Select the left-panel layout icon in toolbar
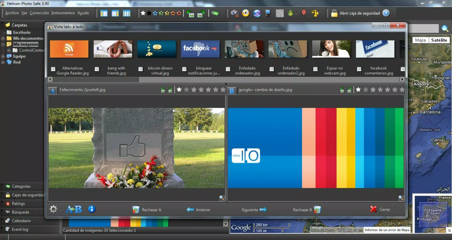The image size is (452, 240). coord(104,13)
